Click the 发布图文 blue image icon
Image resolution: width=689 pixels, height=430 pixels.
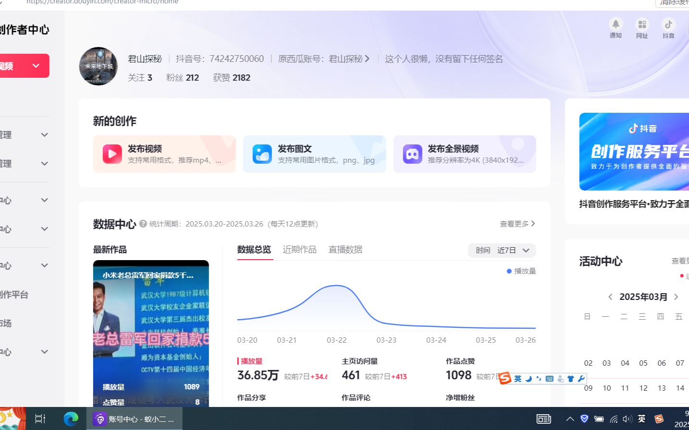262,154
